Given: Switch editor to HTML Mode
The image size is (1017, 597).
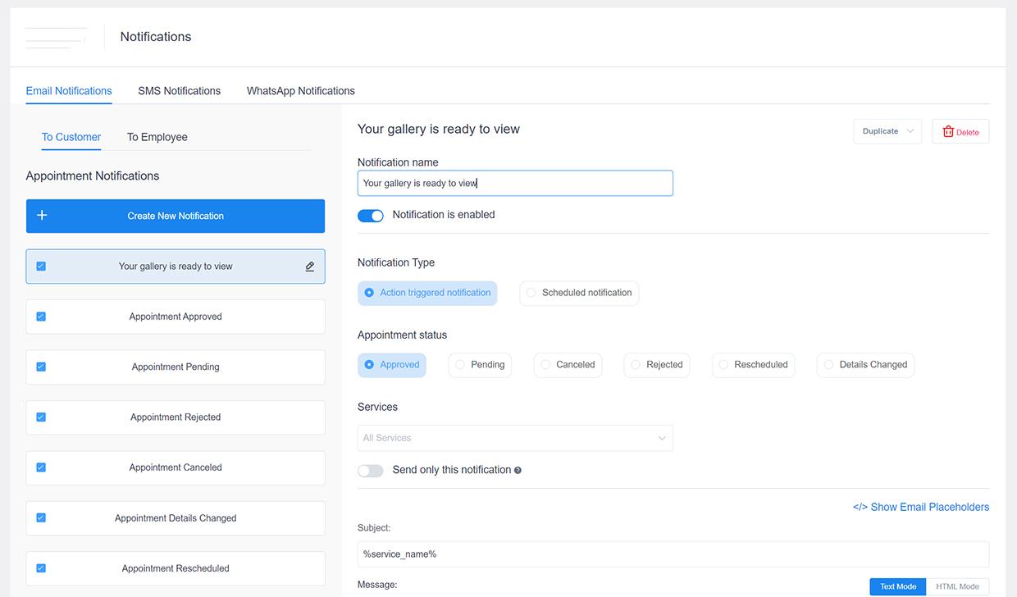Looking at the screenshot, I should (x=958, y=586).
